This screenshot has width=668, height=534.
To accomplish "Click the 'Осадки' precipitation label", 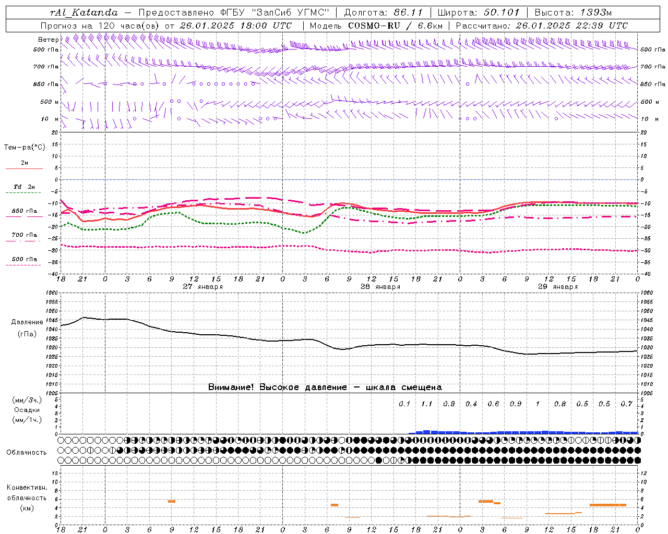I will pyautogui.click(x=27, y=410).
